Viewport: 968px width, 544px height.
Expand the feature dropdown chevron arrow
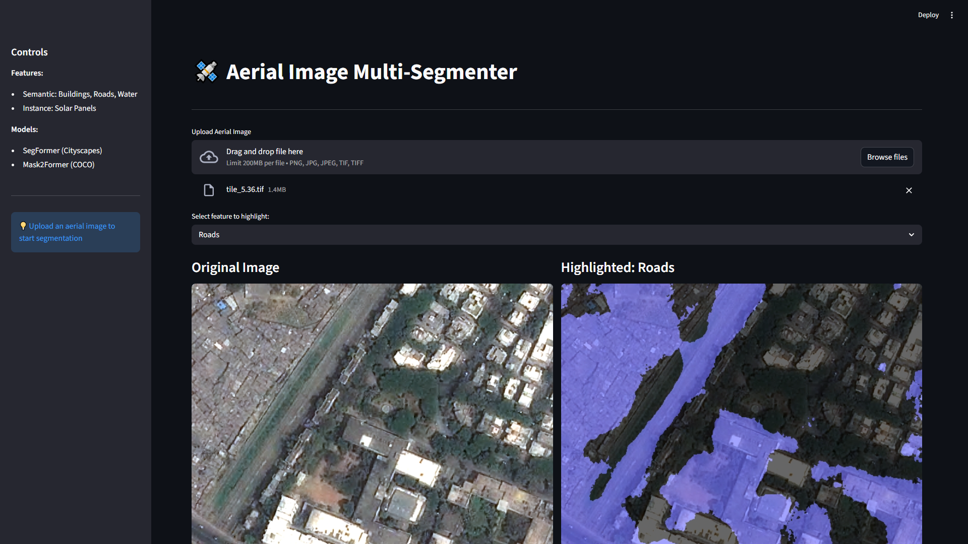tap(911, 235)
